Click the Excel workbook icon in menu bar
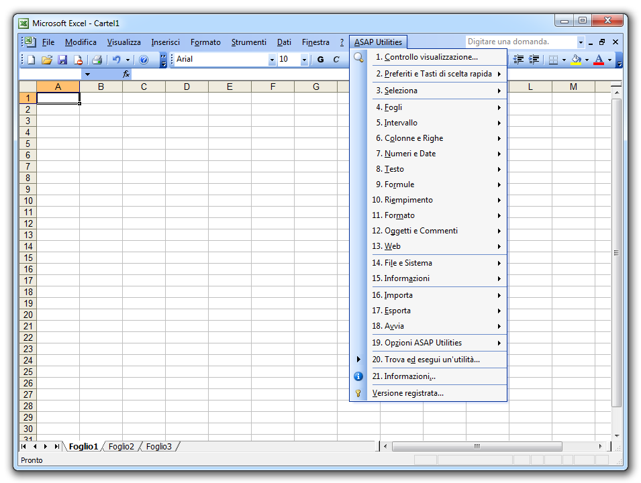This screenshot has width=641, height=483. point(29,42)
